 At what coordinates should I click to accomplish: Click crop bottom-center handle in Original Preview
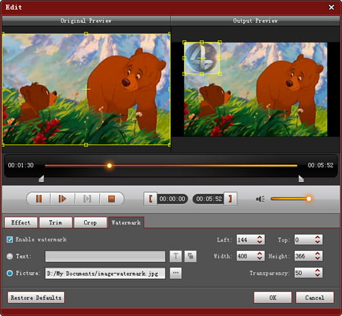[86, 145]
